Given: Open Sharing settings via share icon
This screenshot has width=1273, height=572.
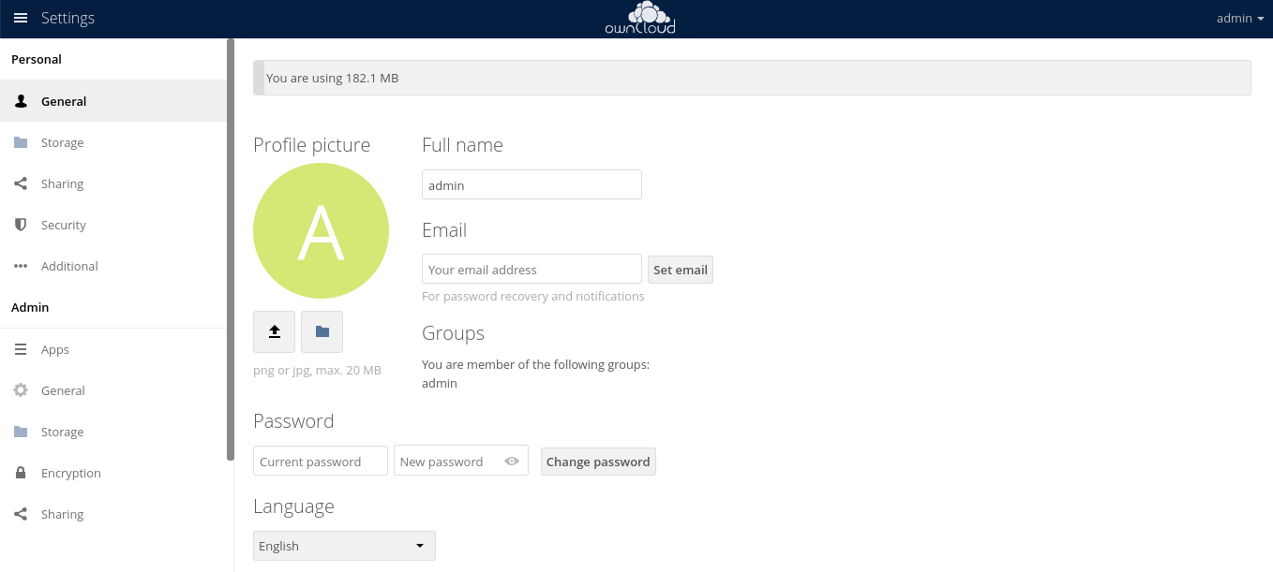Looking at the screenshot, I should tap(21, 183).
